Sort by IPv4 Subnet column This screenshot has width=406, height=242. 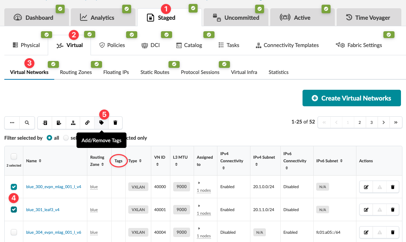[256, 164]
